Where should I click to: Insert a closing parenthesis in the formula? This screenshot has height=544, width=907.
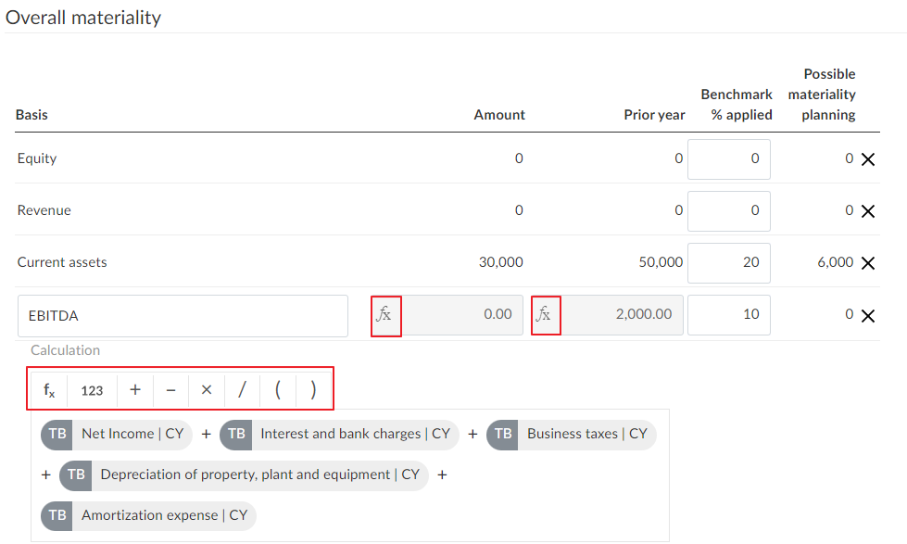(x=313, y=390)
